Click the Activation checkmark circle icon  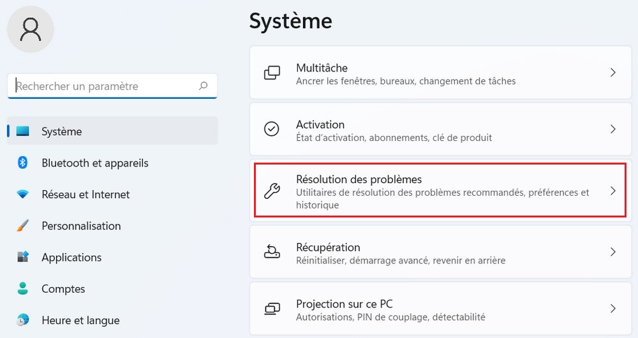[x=272, y=129]
